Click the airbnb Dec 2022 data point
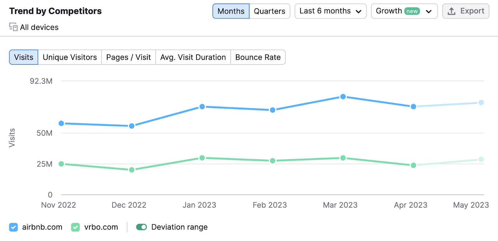498x241 pixels. [x=132, y=126]
